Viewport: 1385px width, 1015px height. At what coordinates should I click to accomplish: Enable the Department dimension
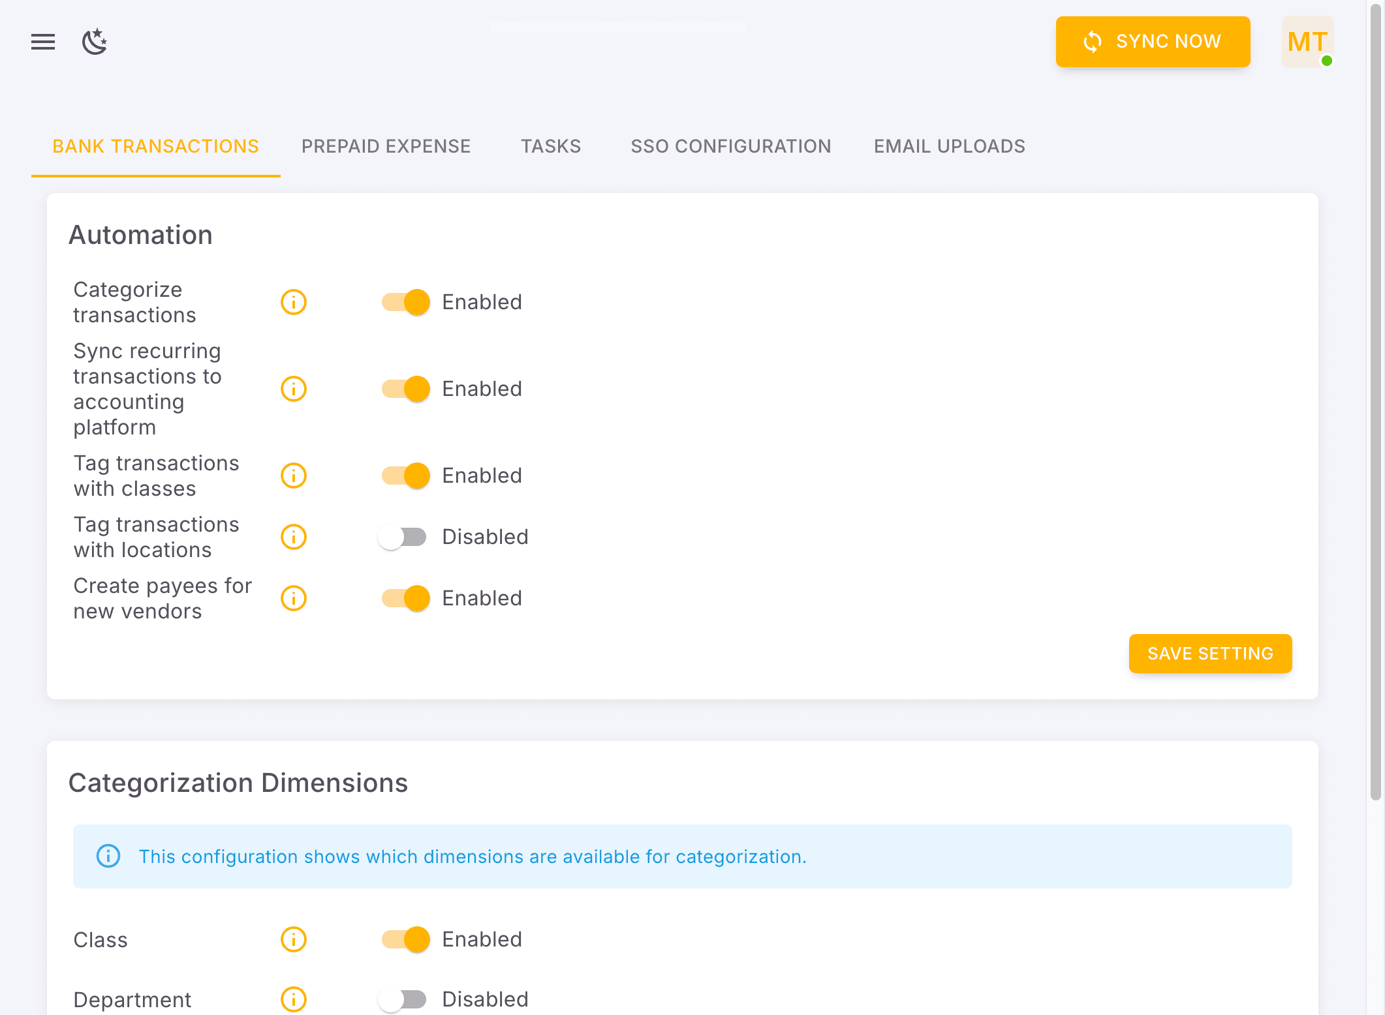(403, 999)
